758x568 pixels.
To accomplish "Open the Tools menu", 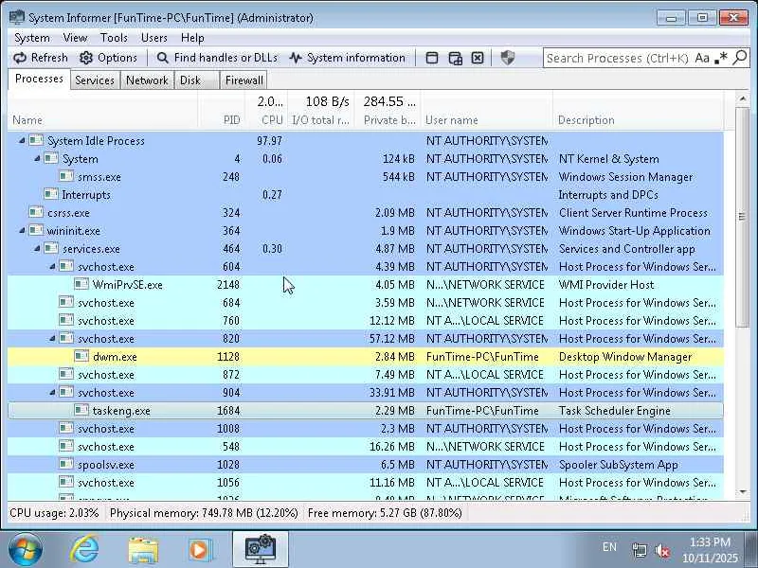I will [x=114, y=38].
